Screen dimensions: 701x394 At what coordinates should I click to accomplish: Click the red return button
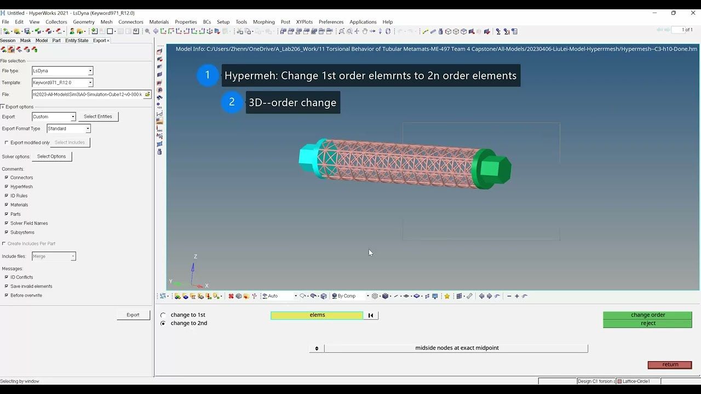click(670, 365)
